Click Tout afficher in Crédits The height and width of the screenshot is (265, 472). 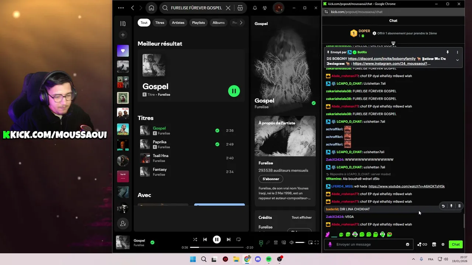[x=302, y=218]
